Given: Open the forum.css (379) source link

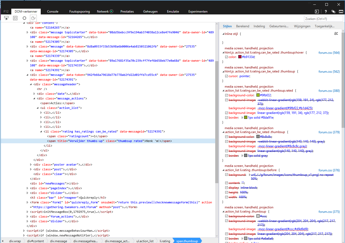Looking at the screenshot, I should (329, 132).
